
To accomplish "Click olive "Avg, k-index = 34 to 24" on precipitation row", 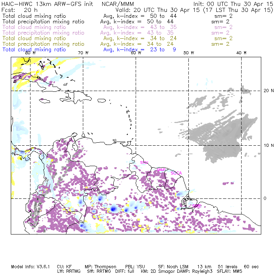I will point(137,44).
